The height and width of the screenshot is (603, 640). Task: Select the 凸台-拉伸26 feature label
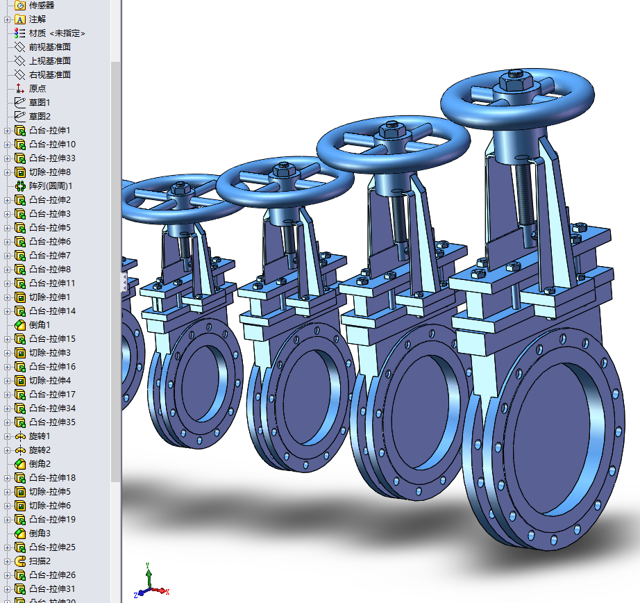click(52, 575)
